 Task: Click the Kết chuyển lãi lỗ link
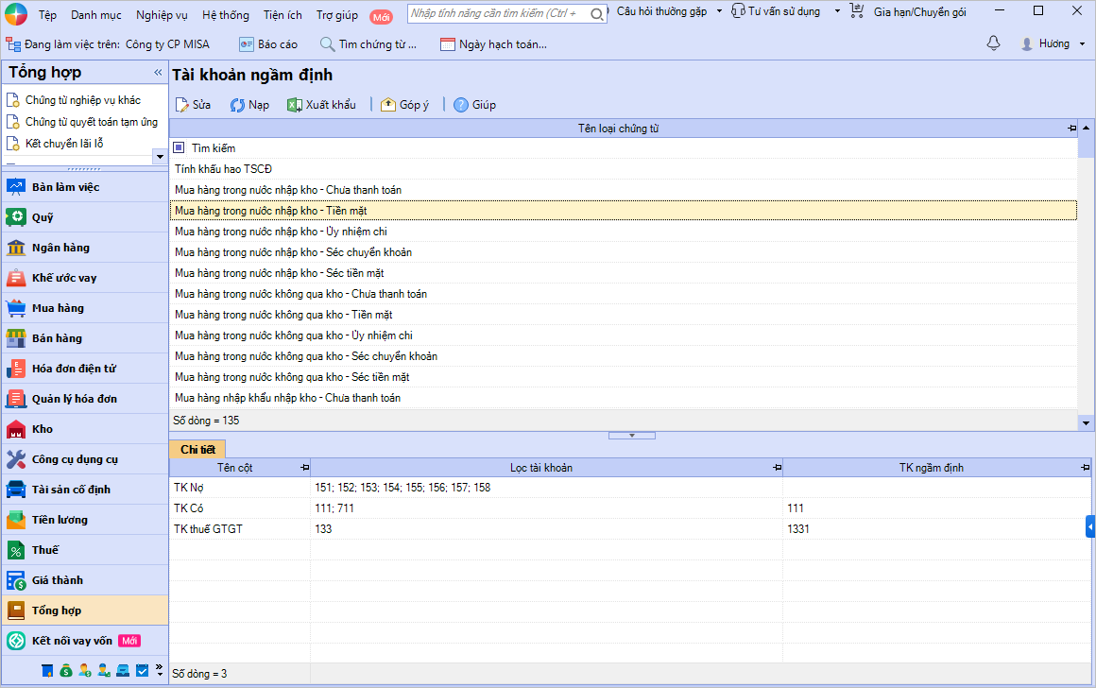click(x=63, y=144)
